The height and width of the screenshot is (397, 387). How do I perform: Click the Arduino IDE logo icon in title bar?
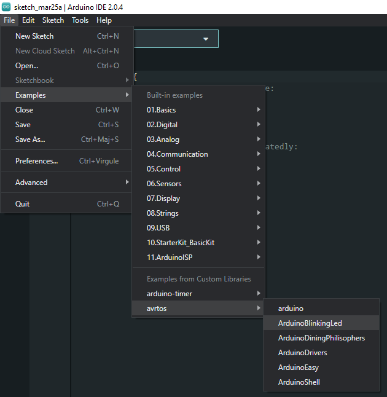tap(6, 7)
